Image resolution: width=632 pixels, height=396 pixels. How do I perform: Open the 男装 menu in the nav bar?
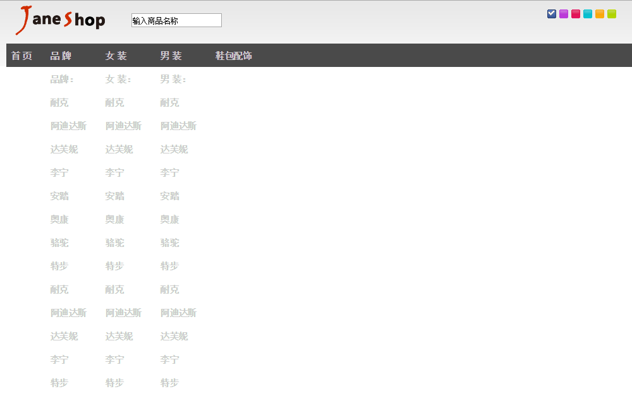171,56
